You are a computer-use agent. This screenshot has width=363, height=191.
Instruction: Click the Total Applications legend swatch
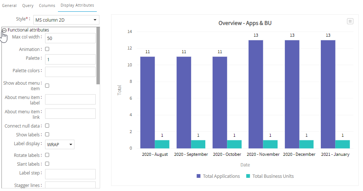pyautogui.click(x=198, y=176)
